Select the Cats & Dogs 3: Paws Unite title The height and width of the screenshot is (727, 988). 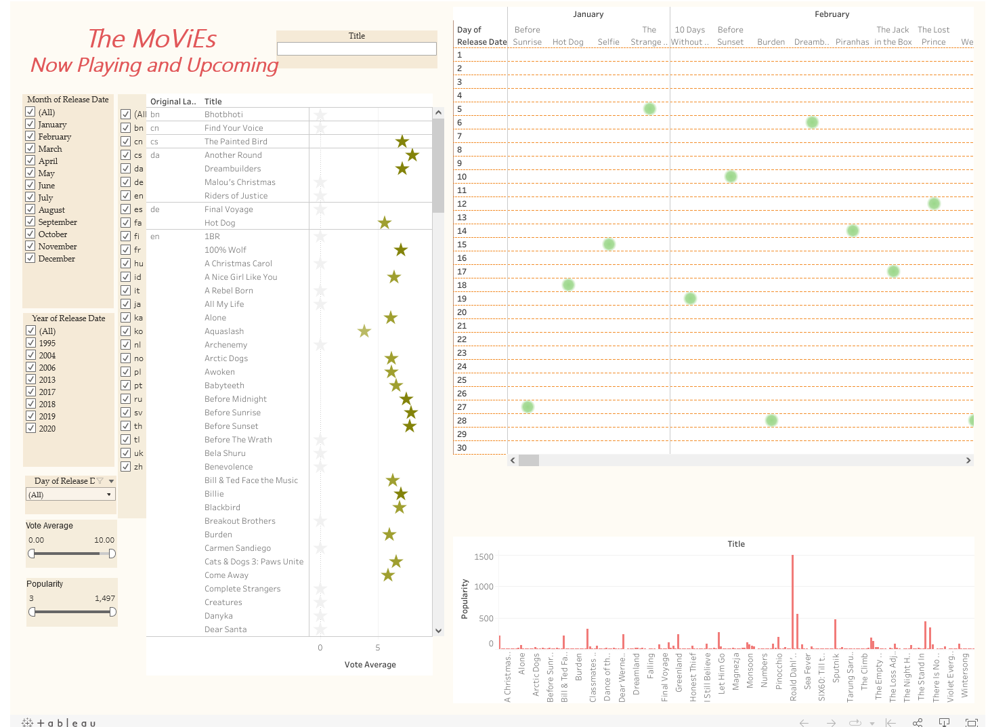254,562
